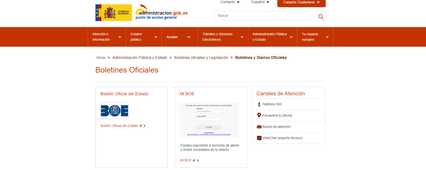
Task: Click the Canales de Atención heading
Action: coord(281,94)
